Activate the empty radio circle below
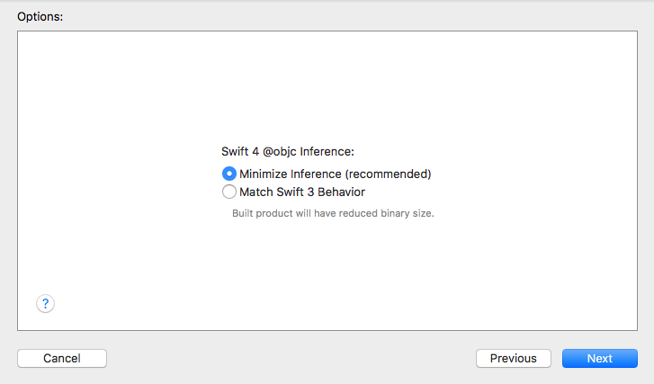The width and height of the screenshot is (654, 384). (229, 192)
